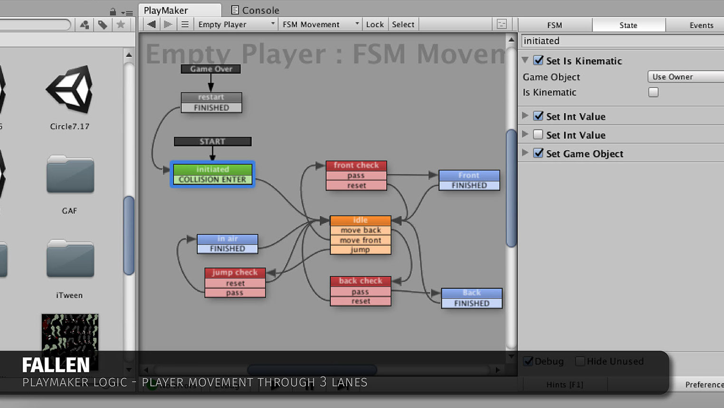
Task: Click the search by type icon
Action: (x=85, y=25)
